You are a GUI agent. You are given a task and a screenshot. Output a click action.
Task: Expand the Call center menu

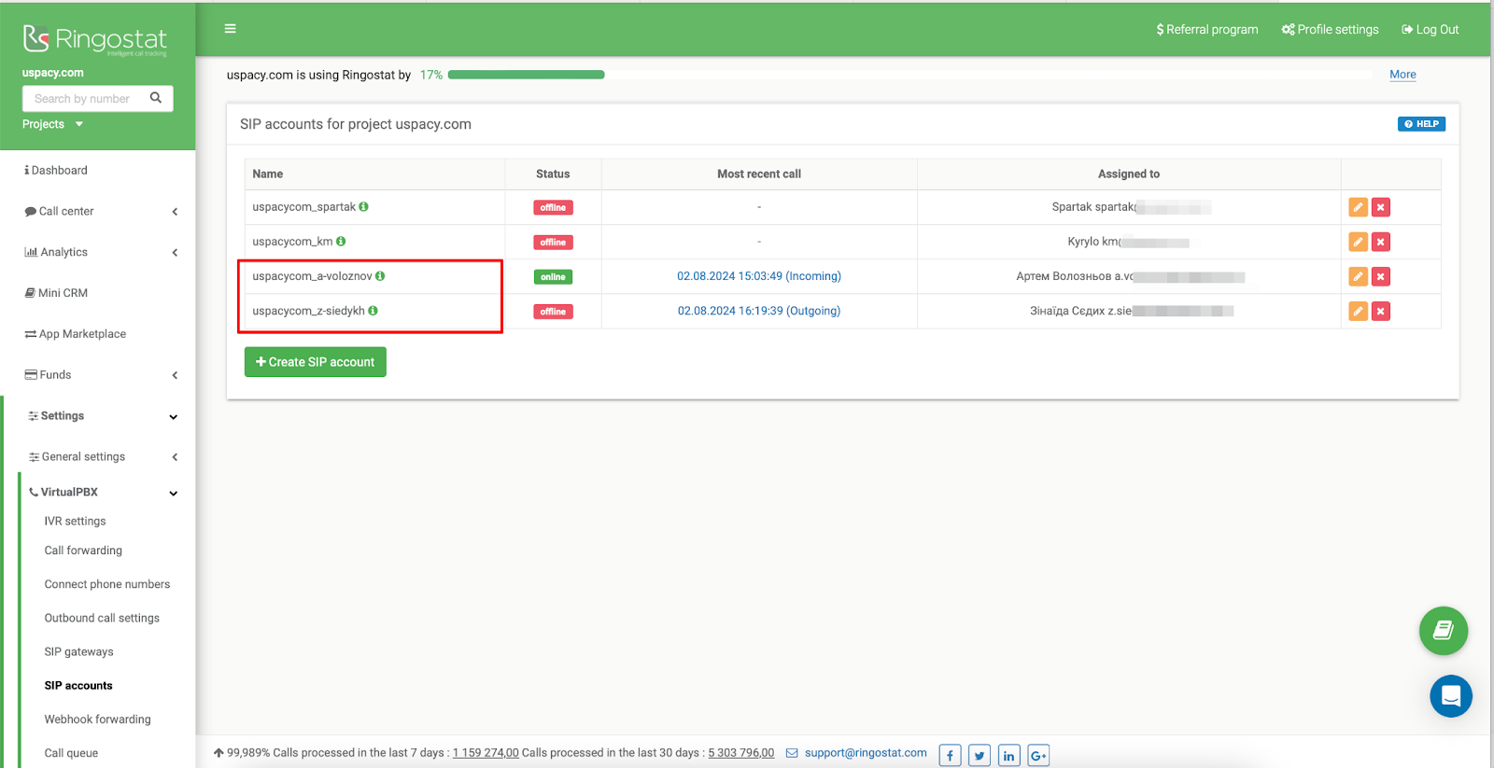tap(102, 212)
